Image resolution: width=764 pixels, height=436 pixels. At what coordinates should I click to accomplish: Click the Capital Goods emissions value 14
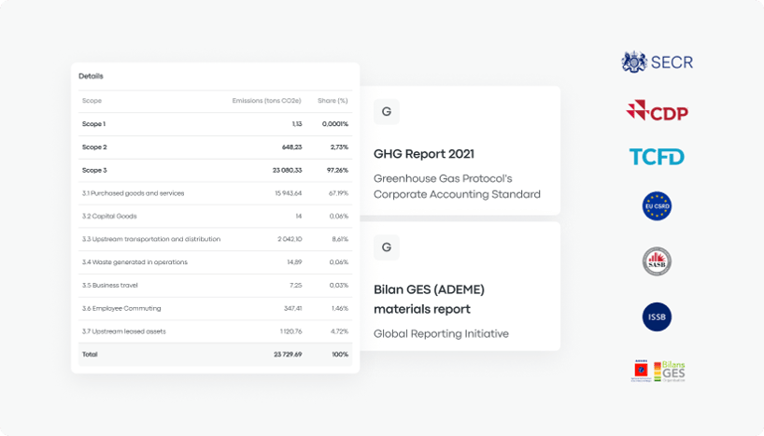click(x=299, y=217)
